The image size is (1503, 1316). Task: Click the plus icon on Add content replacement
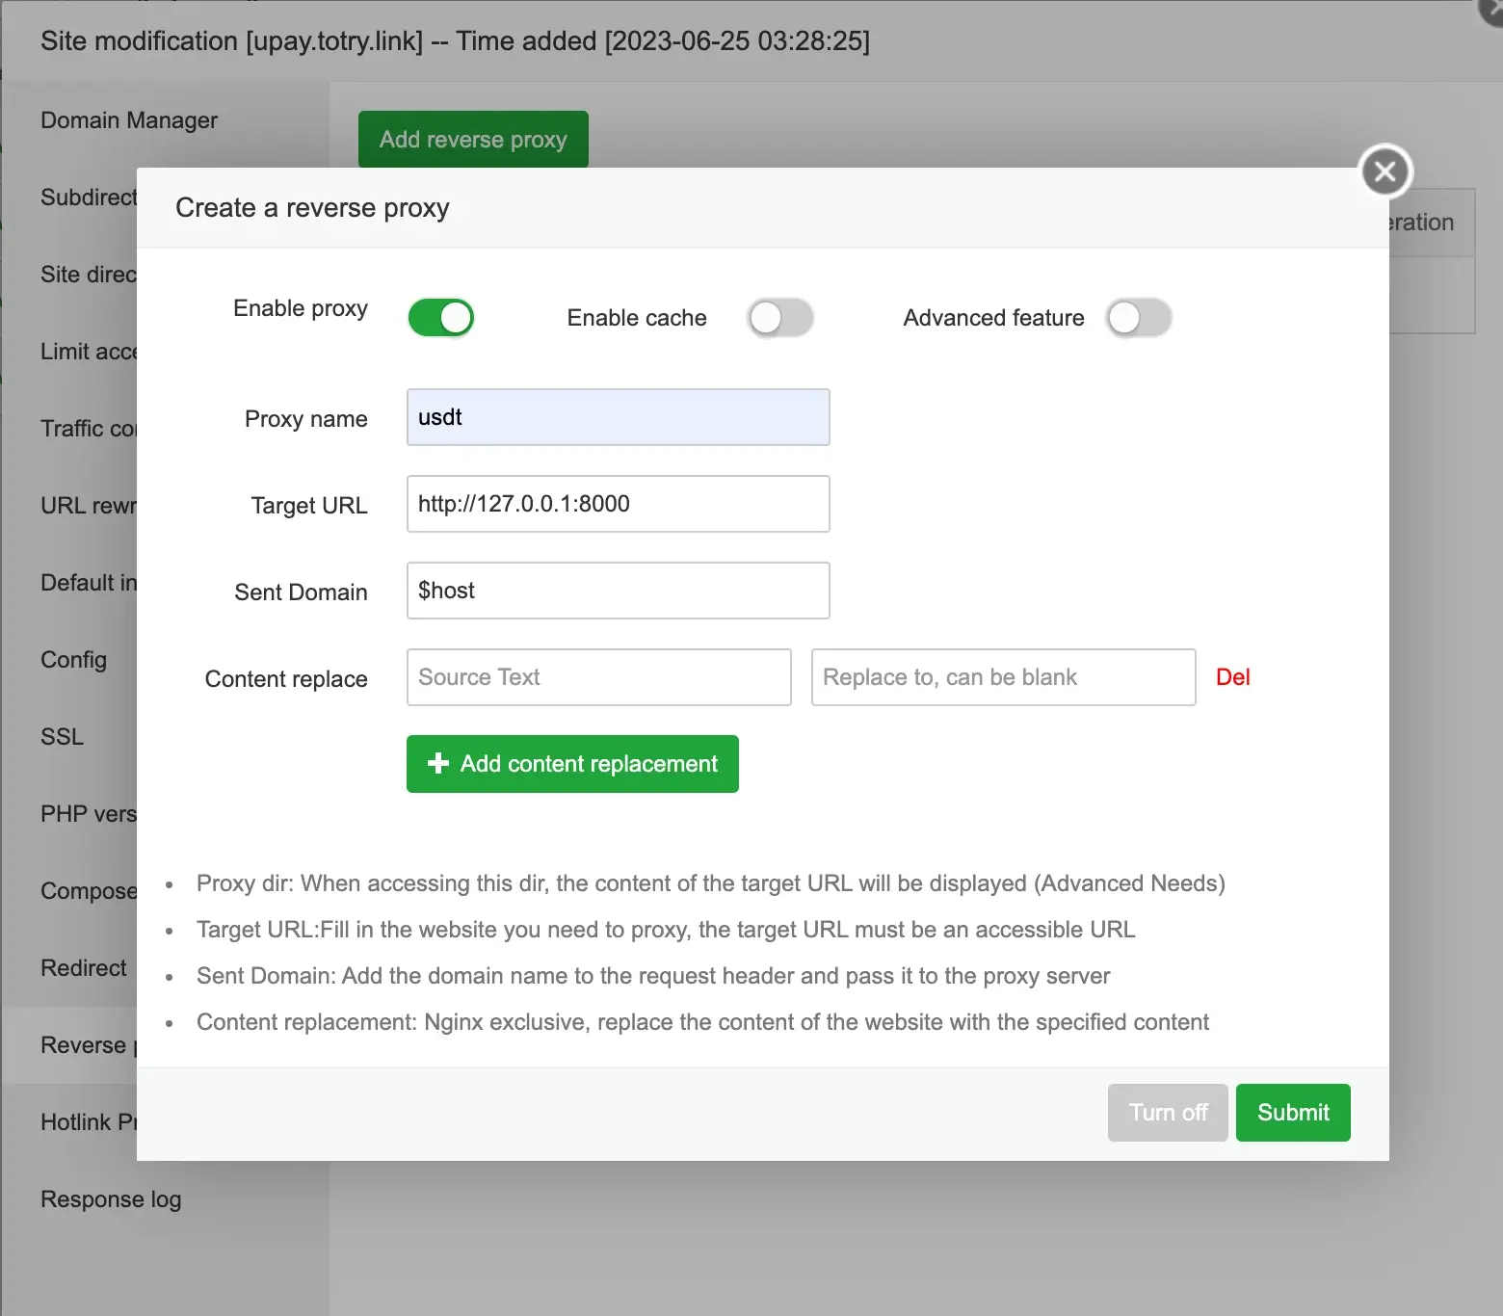[x=438, y=763]
